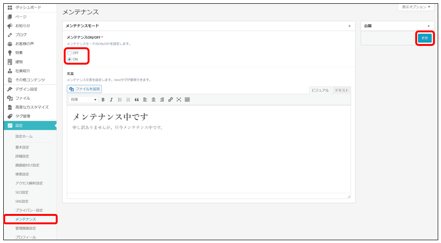
Task: Insert a numbered list
Action: tap(128, 100)
